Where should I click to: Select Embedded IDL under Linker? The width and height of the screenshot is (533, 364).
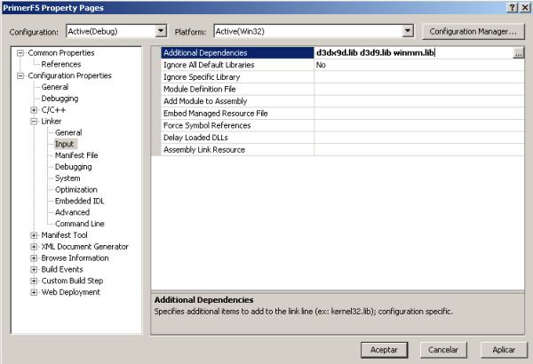[80, 201]
